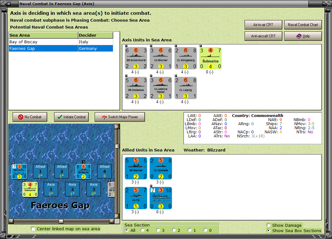Select the CL Königsberg unit counter
Viewport: 332px width, 239px height.
(x=186, y=58)
